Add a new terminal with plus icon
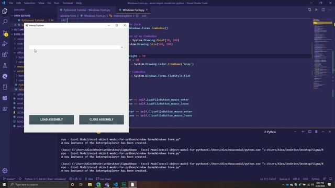335x188 pixels. 303,132
